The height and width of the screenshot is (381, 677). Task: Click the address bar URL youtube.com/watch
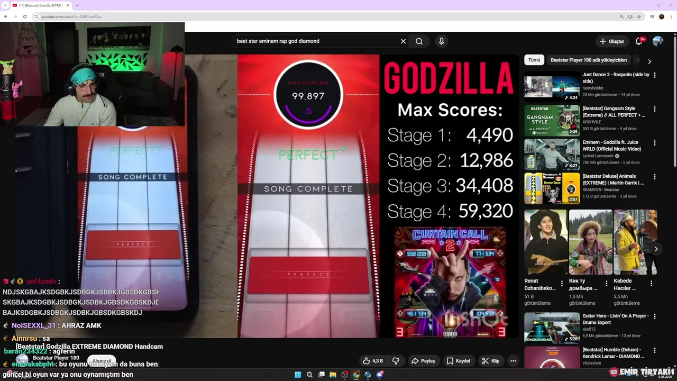pos(71,16)
